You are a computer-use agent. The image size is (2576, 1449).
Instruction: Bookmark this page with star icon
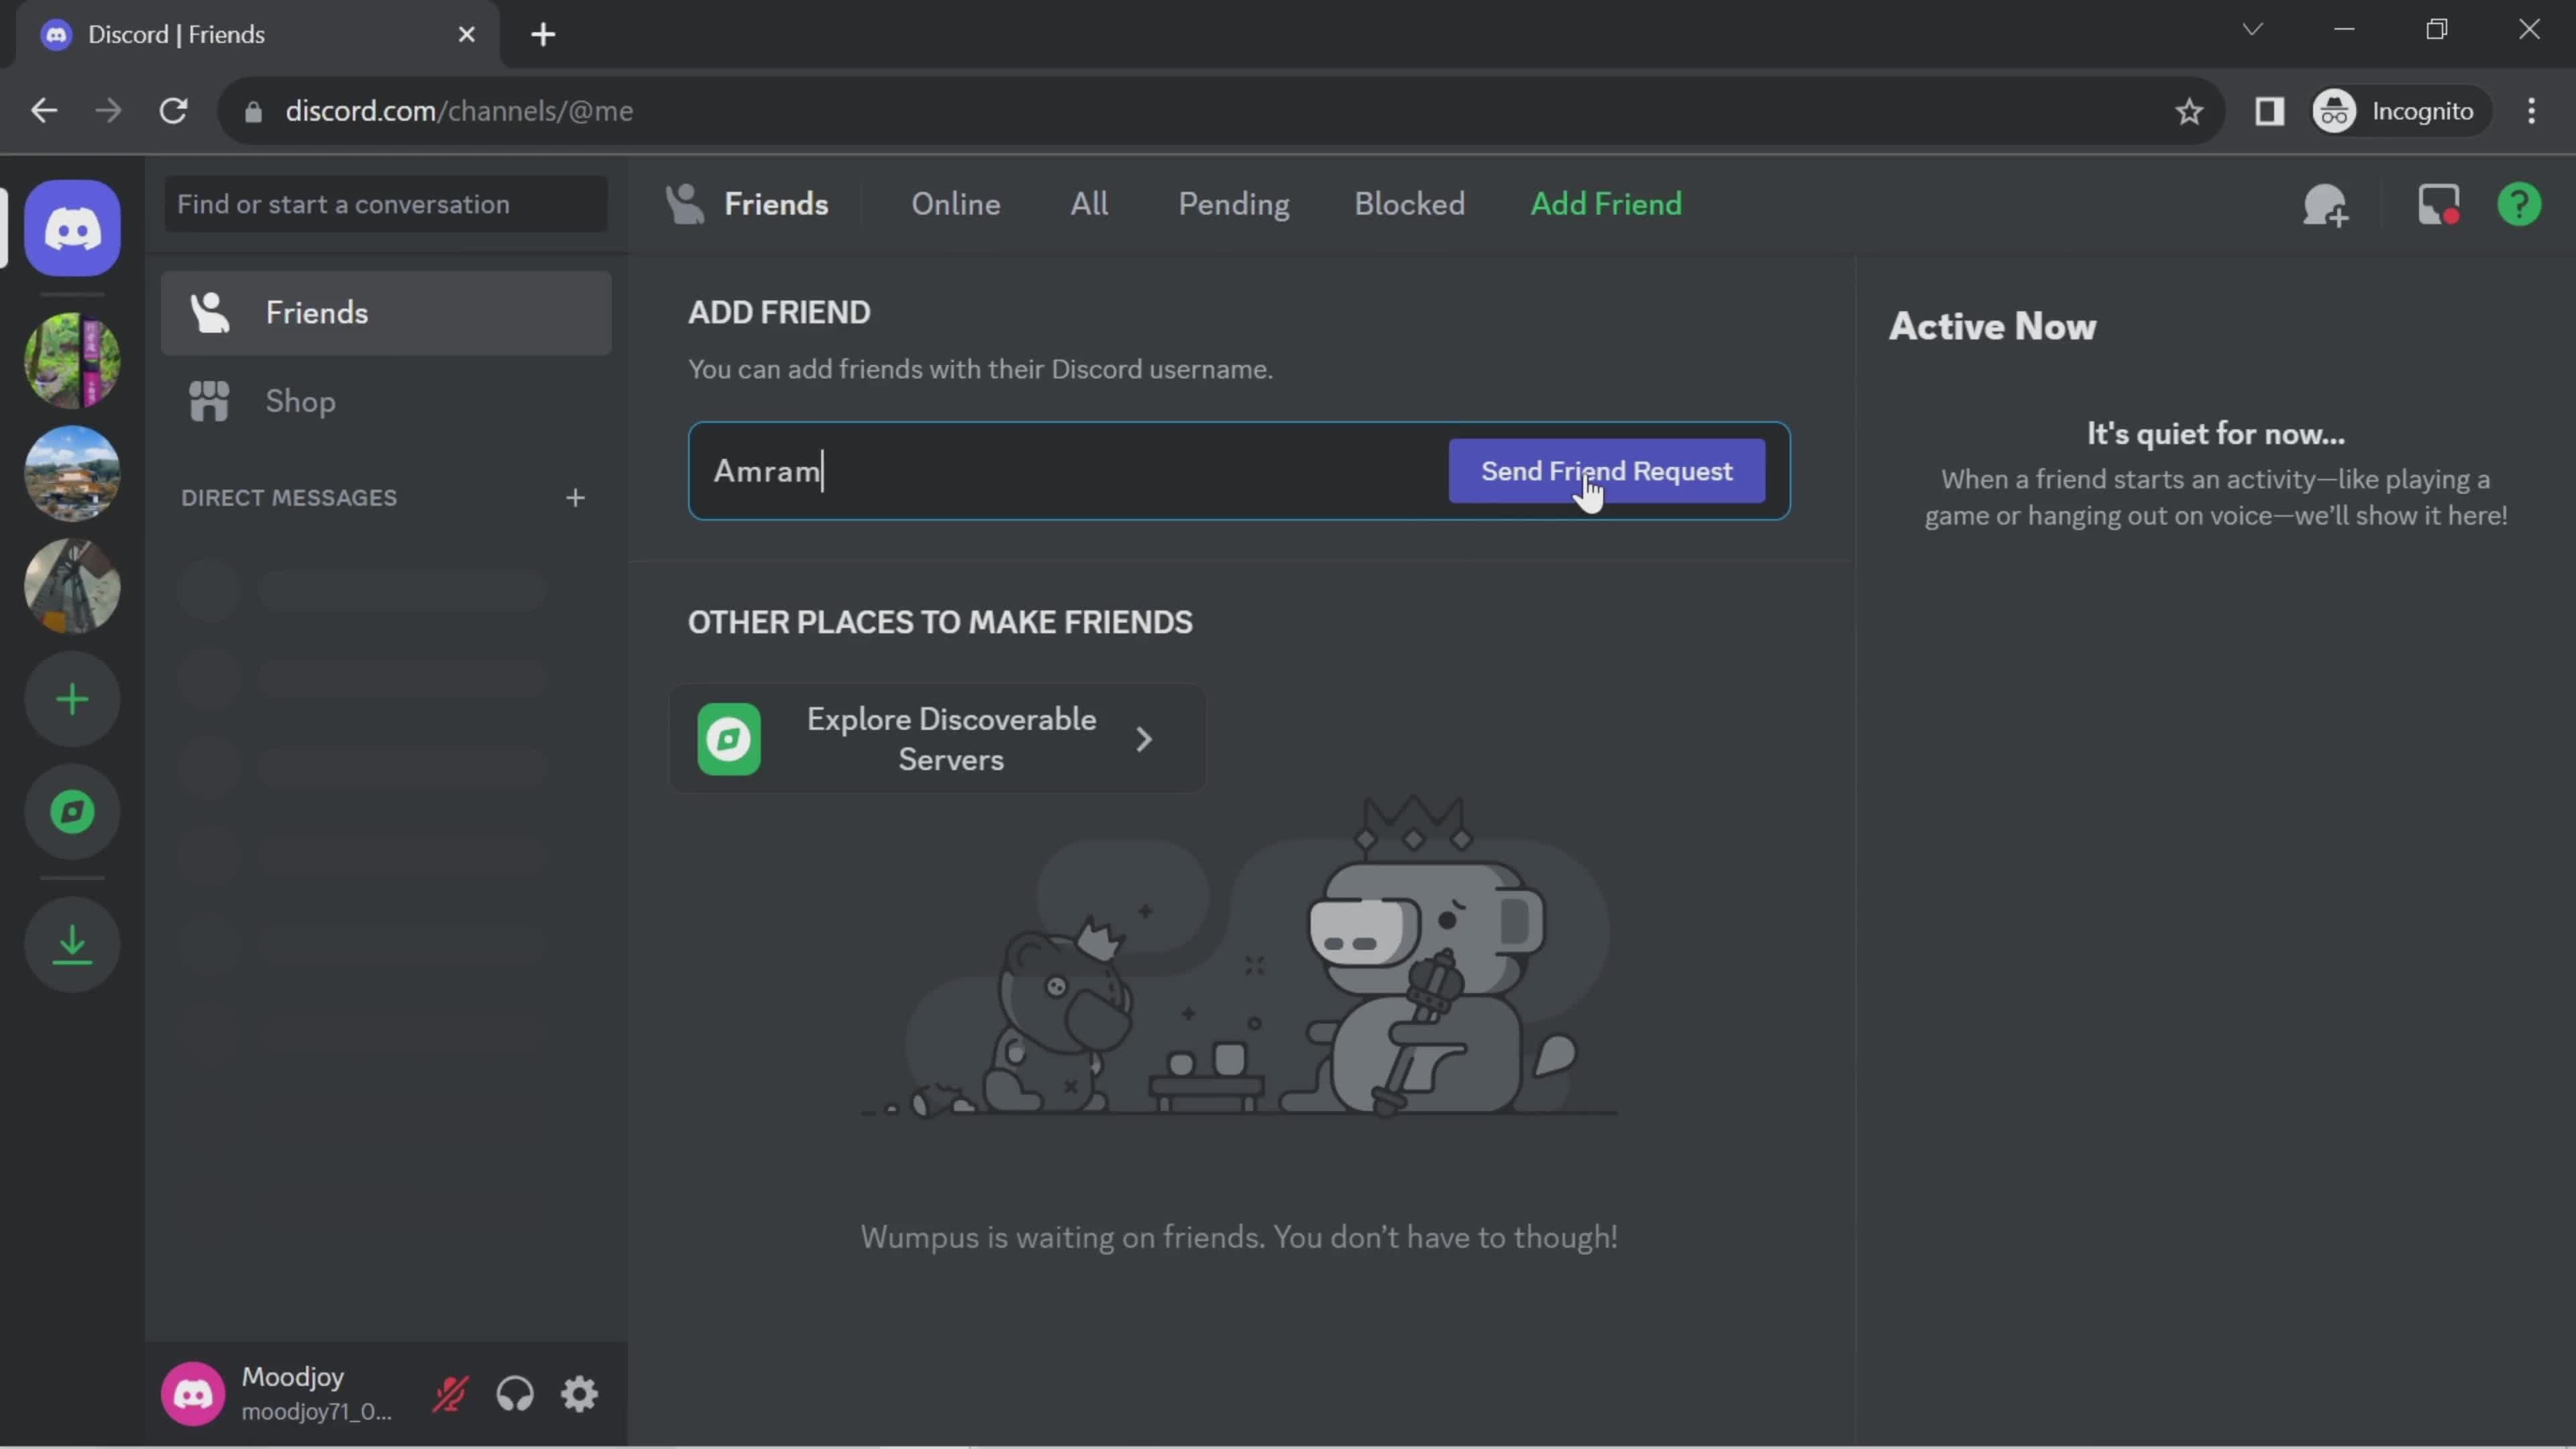coord(2189,111)
